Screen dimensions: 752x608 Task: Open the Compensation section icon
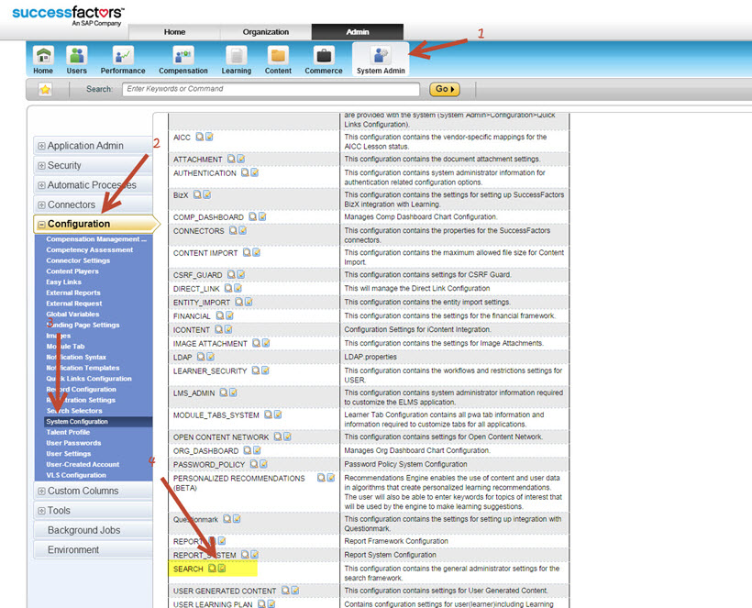click(183, 56)
